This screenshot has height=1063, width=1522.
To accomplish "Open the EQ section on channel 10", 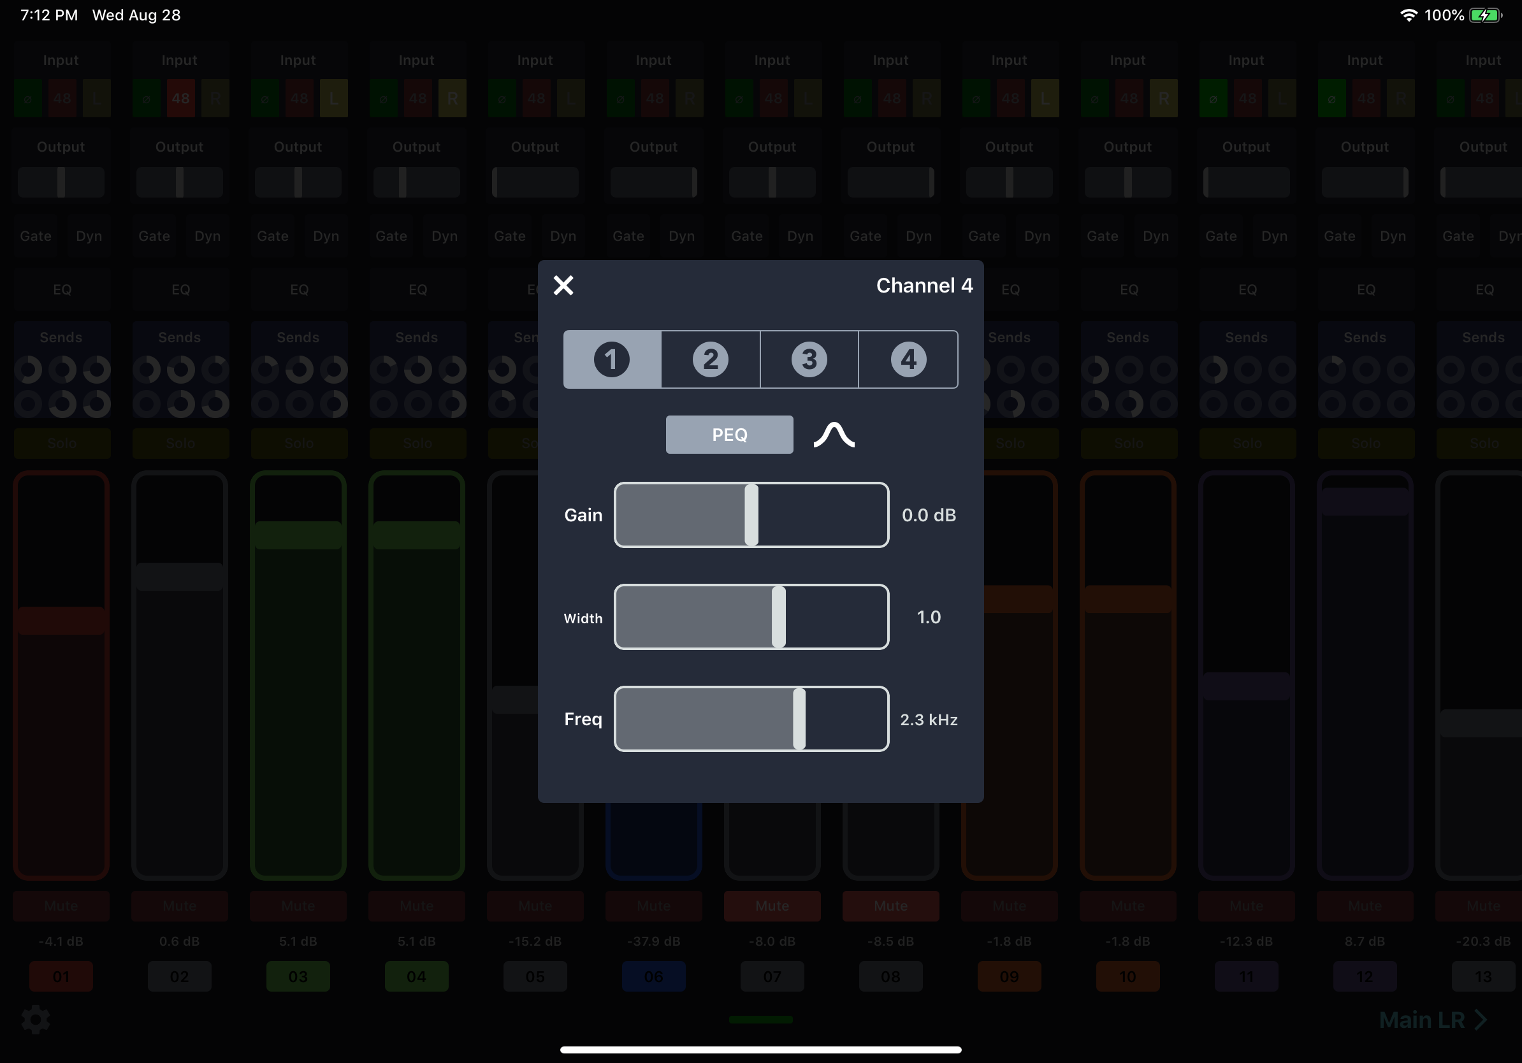I will pos(1127,289).
